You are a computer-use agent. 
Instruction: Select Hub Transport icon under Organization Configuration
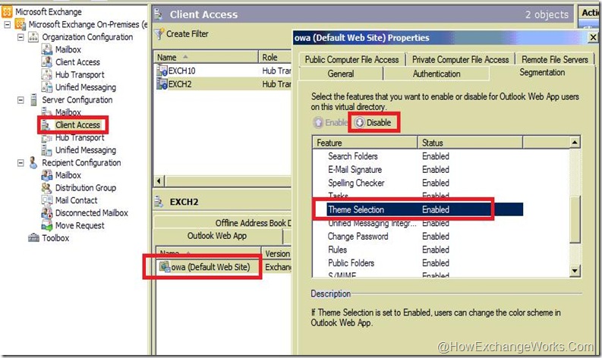pyautogui.click(x=47, y=74)
